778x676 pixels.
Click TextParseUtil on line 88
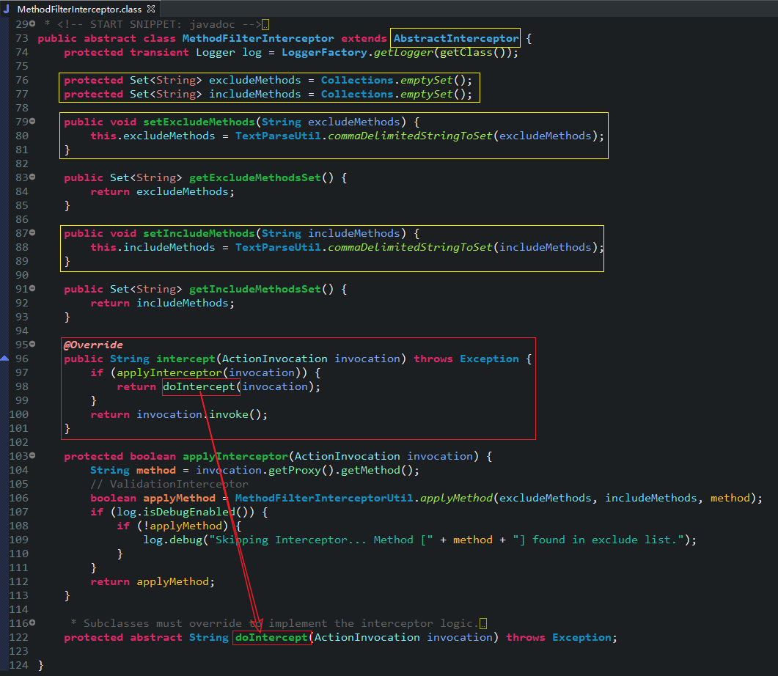[278, 247]
